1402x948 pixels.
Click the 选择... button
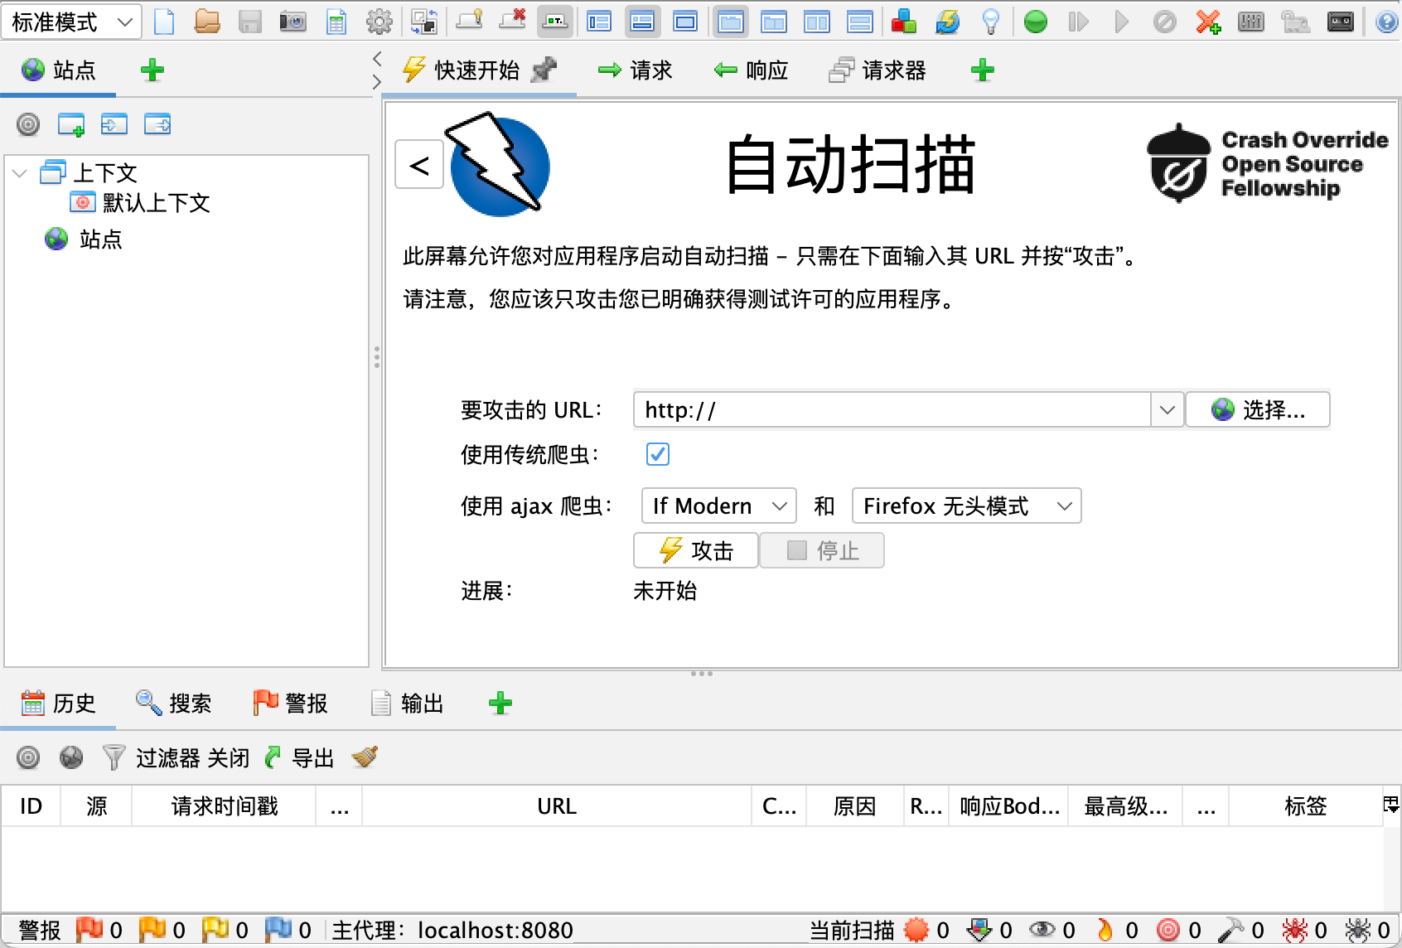coord(1258,409)
